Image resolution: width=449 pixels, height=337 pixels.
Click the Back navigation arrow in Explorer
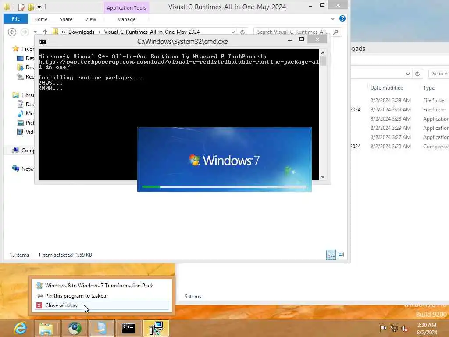pyautogui.click(x=12, y=32)
